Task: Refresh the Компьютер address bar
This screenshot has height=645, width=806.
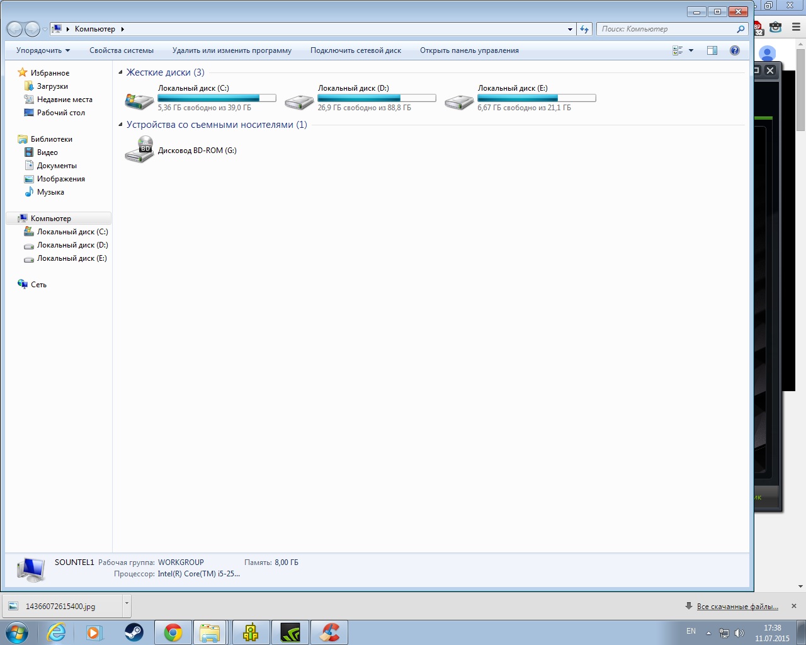Action: point(584,29)
